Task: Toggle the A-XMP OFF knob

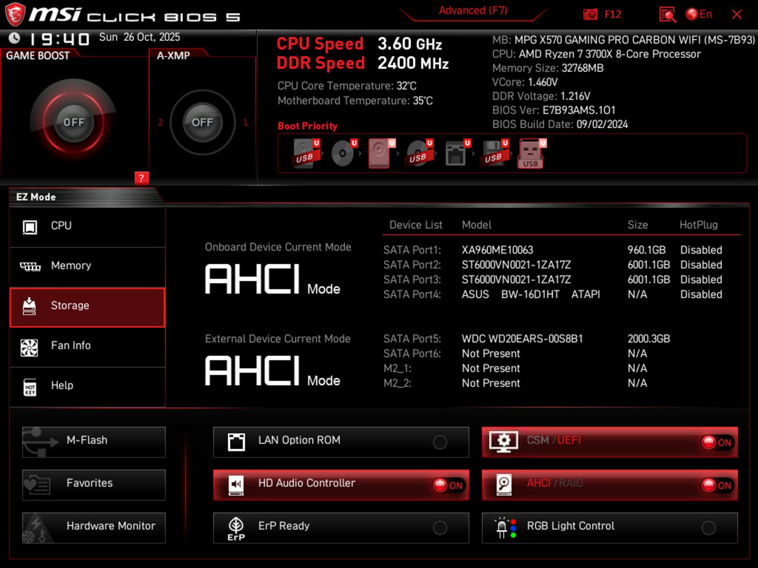Action: [x=202, y=122]
